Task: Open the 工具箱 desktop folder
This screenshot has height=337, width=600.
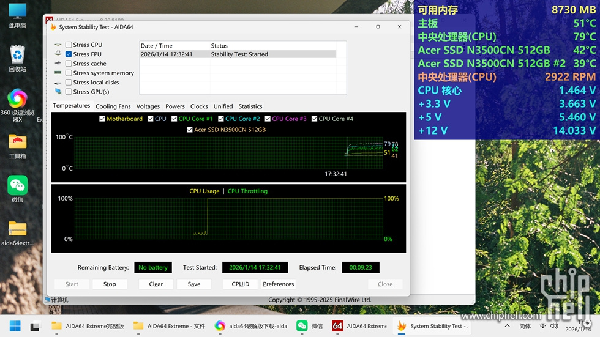Action: (x=18, y=147)
